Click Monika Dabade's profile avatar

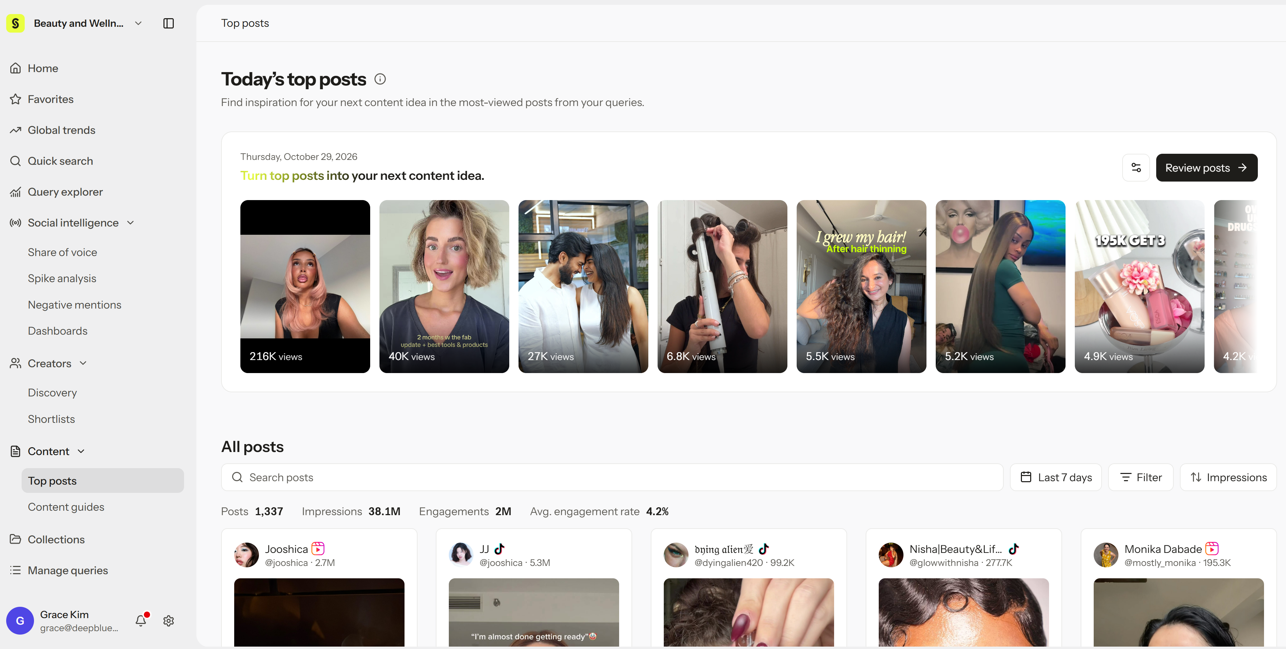pos(1106,555)
